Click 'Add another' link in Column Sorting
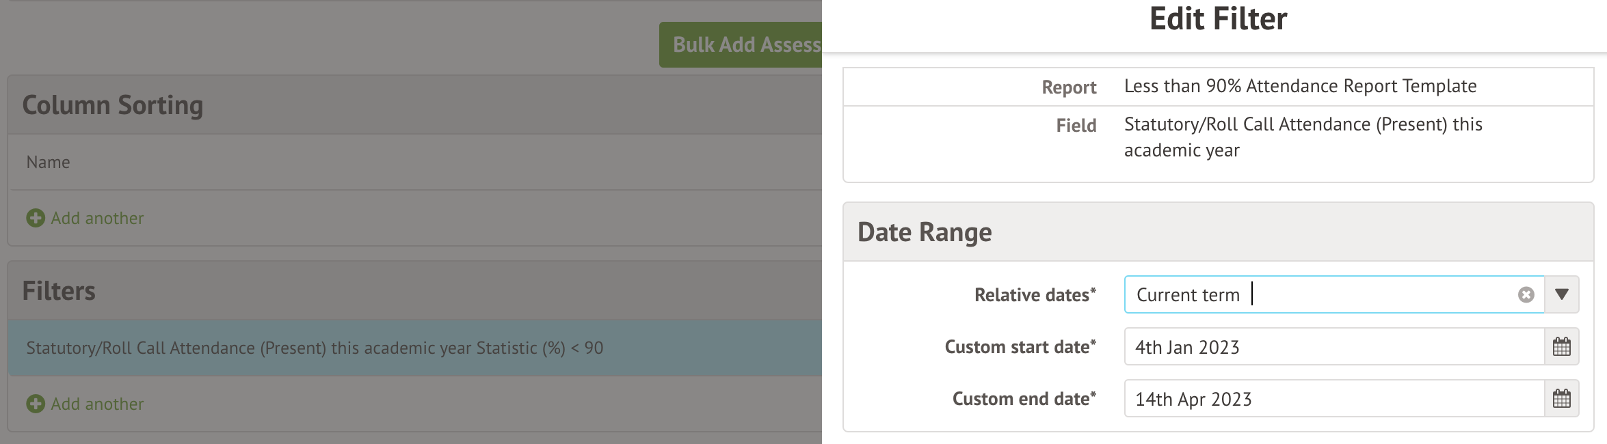This screenshot has height=444, width=1607. pos(97,219)
